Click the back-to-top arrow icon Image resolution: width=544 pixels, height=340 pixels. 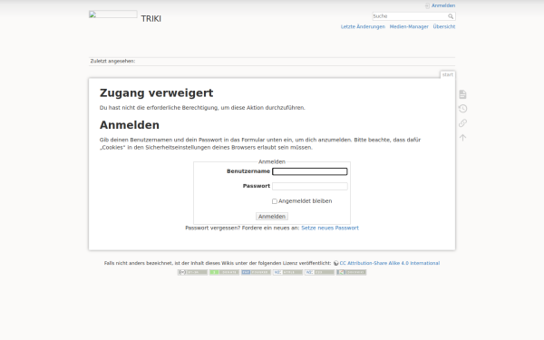(462, 138)
